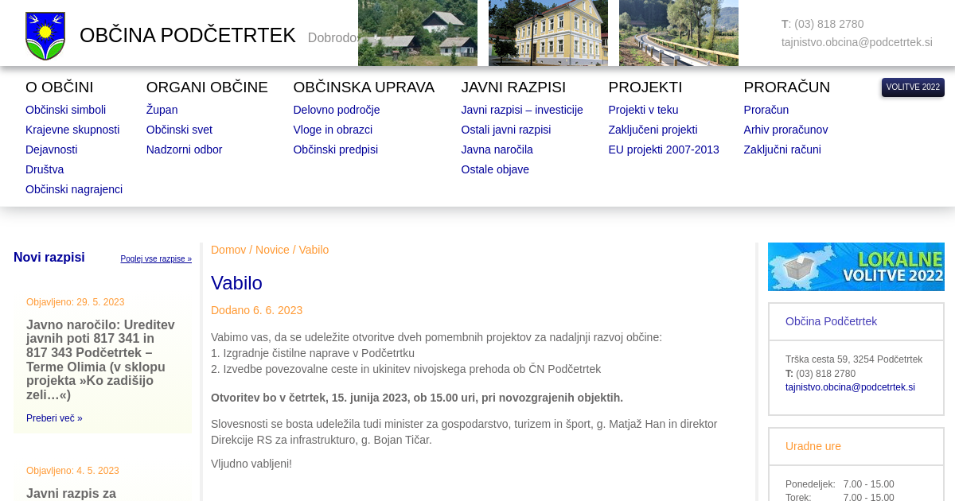Click the OBČINA PODČETRTEK site title

[188, 36]
